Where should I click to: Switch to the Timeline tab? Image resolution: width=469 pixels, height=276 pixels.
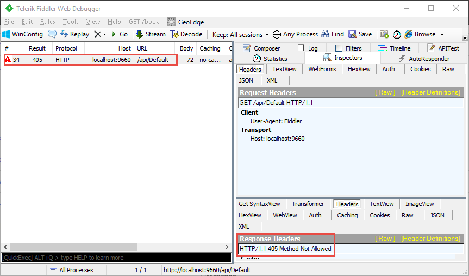(x=394, y=48)
